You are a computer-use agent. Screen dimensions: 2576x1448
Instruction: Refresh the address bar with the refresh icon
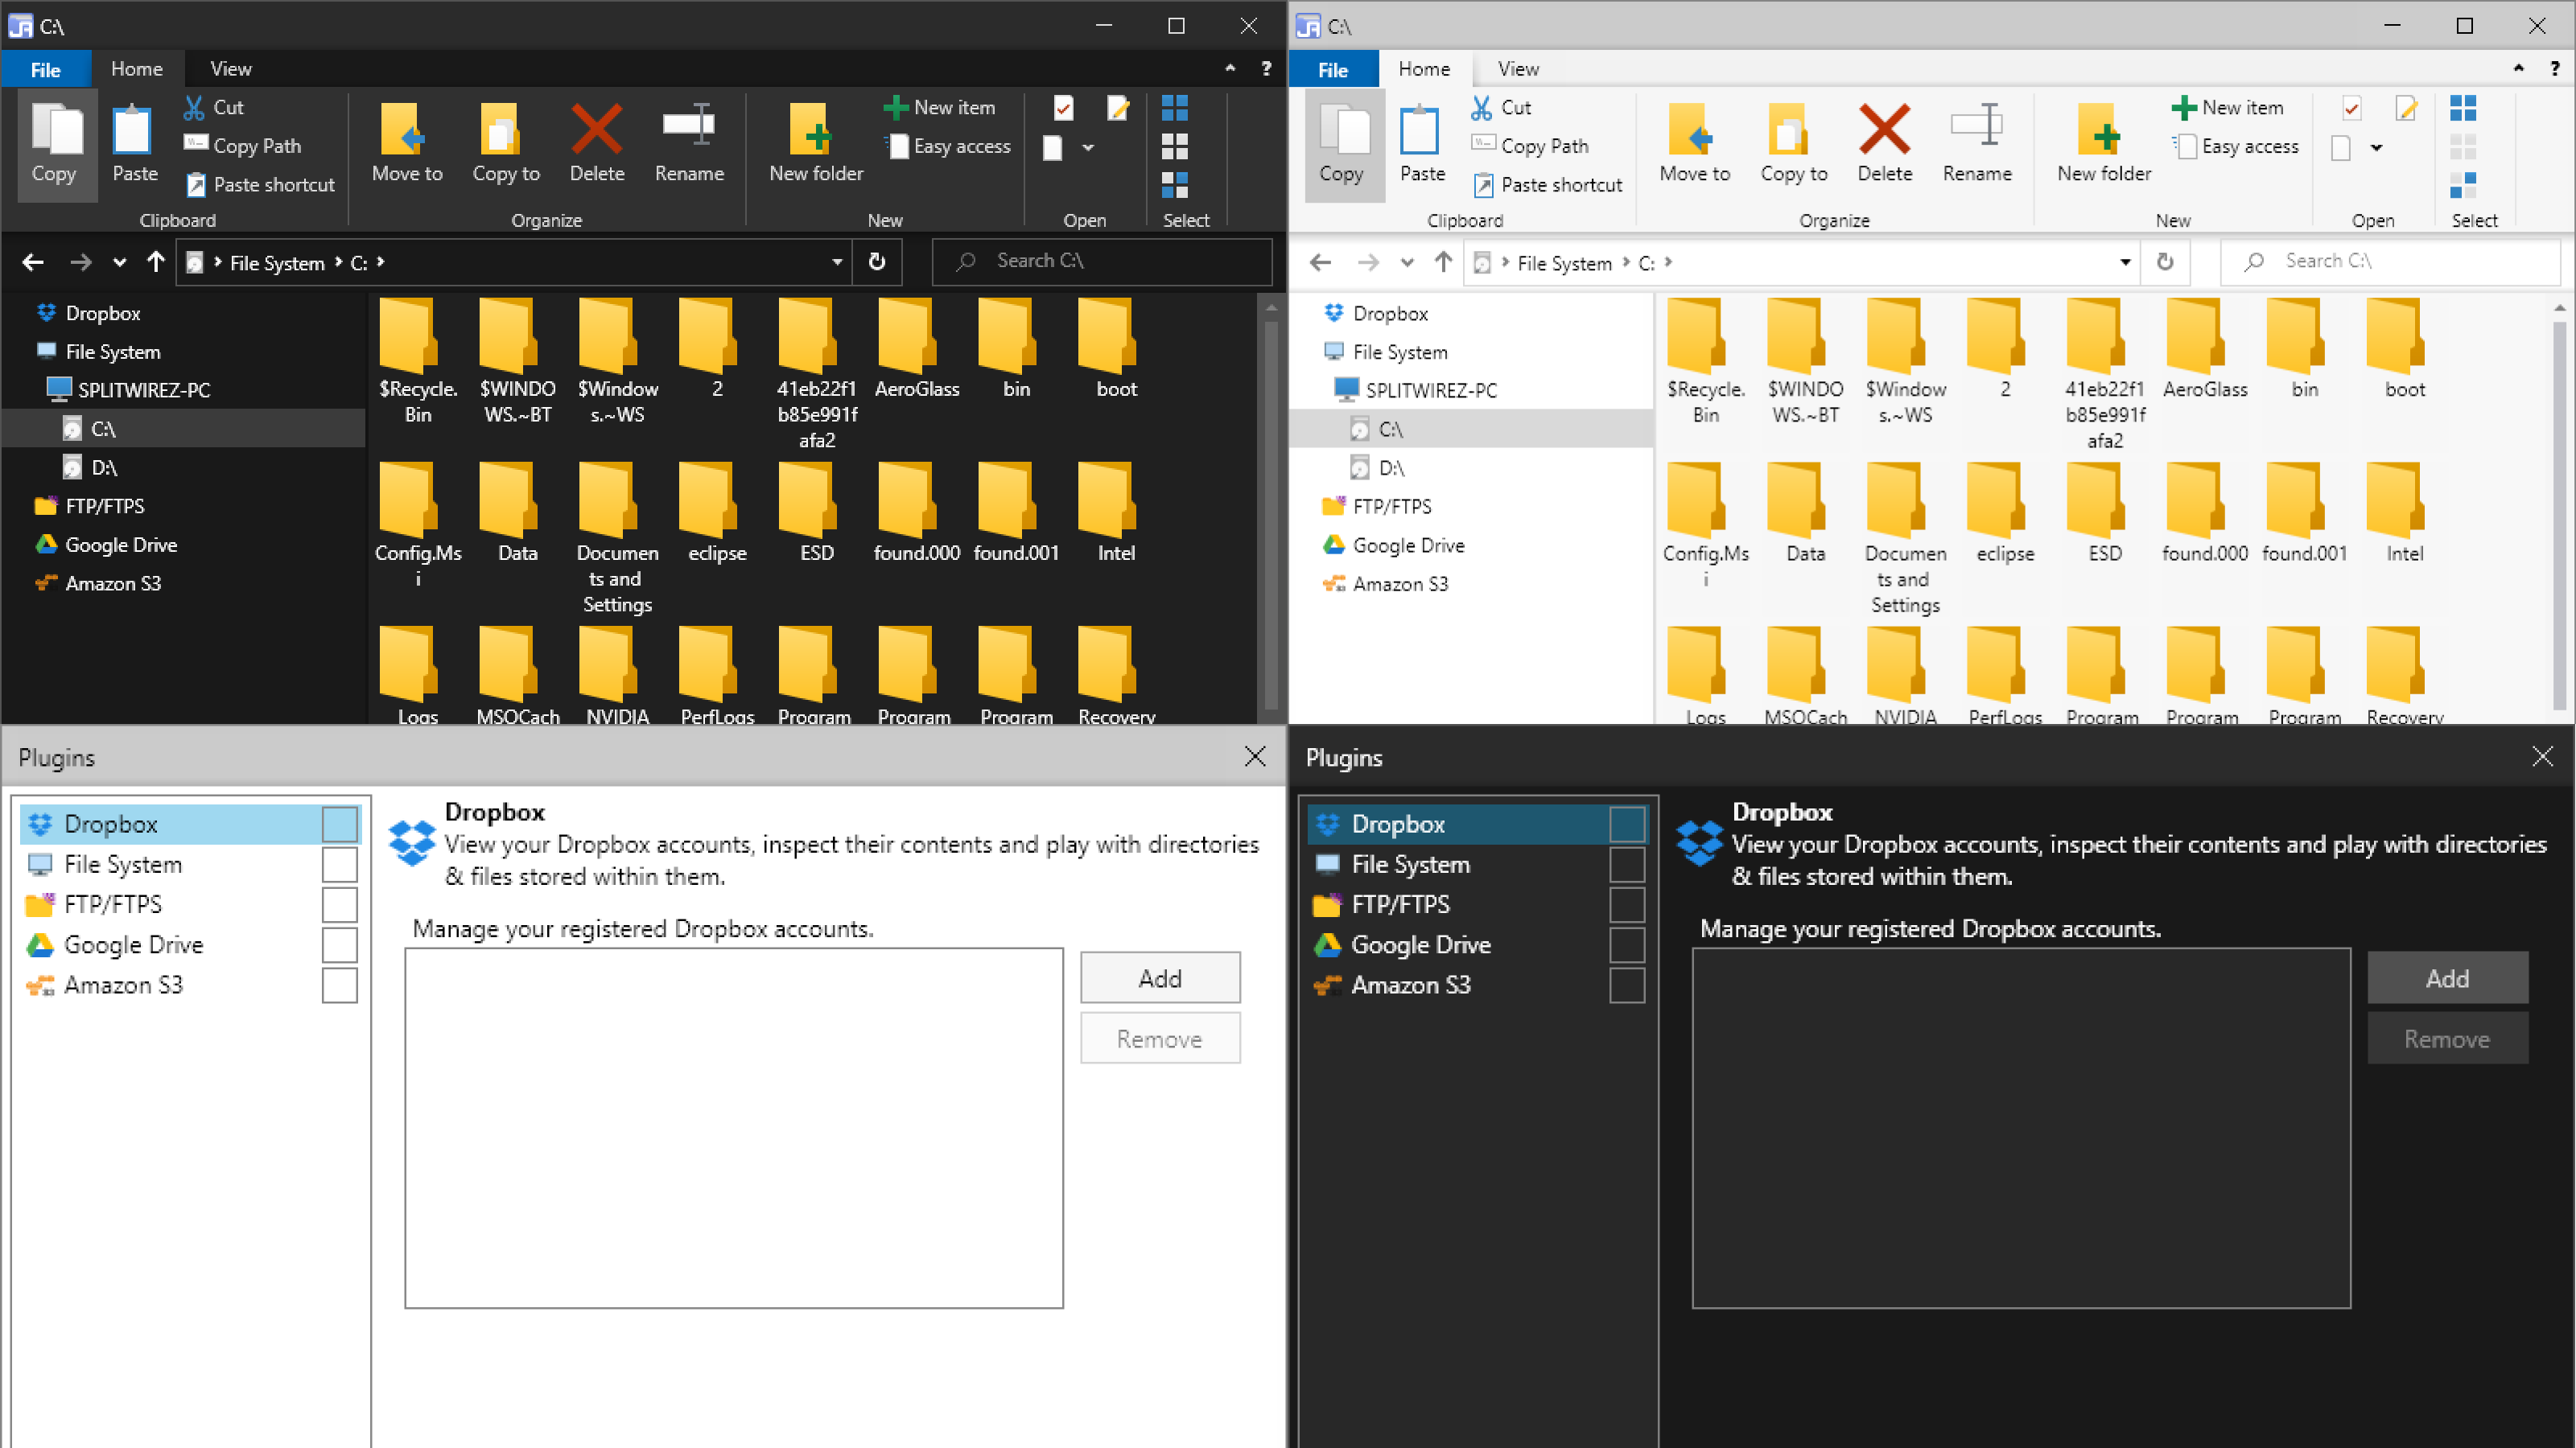tap(877, 261)
